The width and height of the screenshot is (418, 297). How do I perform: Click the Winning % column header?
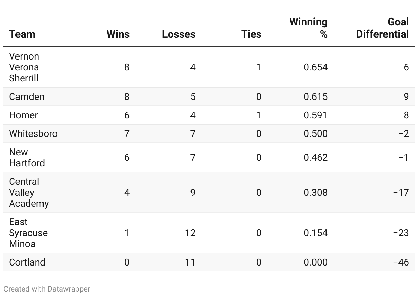tap(308, 28)
